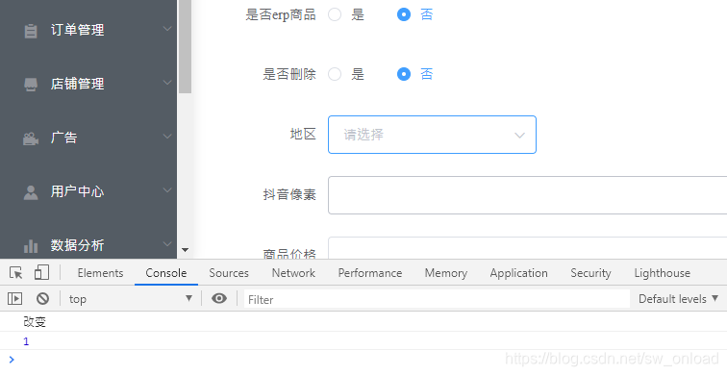Click the 广告 camera icon
This screenshot has height=376, width=727.
[31, 138]
